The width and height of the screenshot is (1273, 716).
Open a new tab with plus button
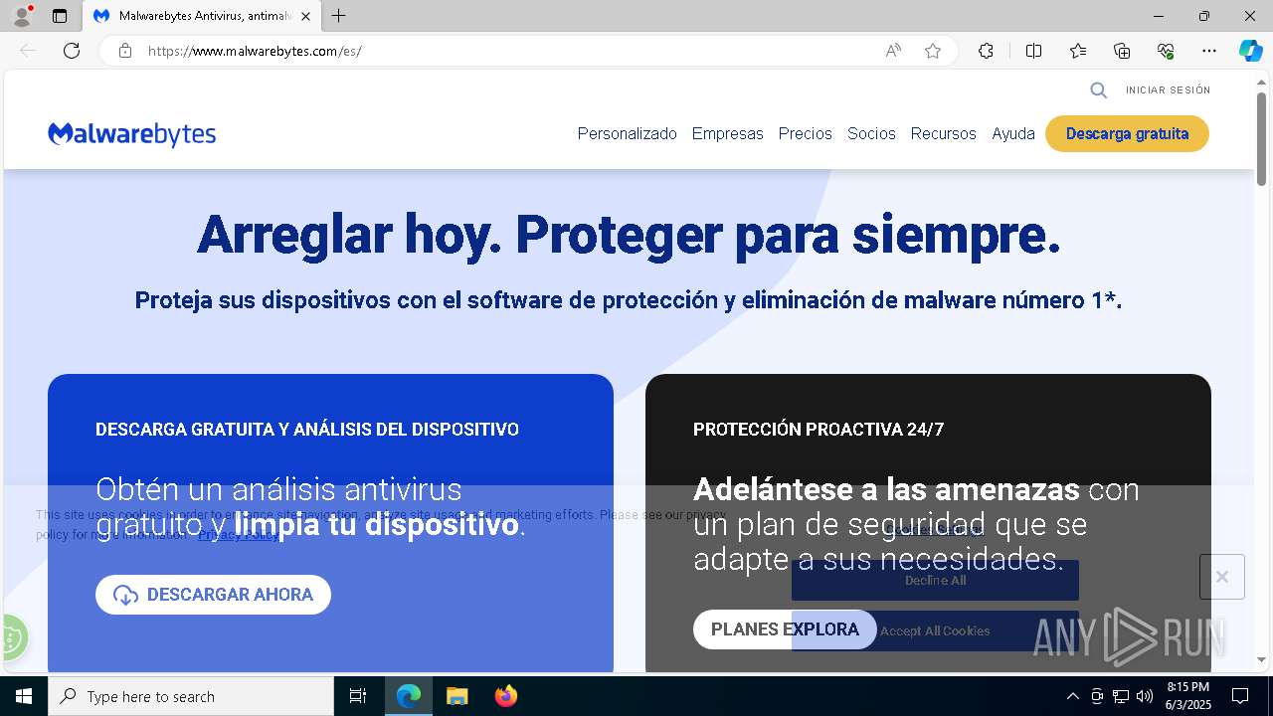[339, 16]
